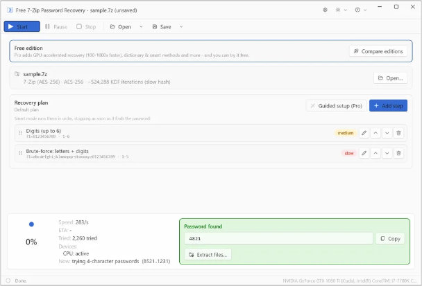
Task: Click the Tried count 2,260 tried
Action: pos(85,238)
